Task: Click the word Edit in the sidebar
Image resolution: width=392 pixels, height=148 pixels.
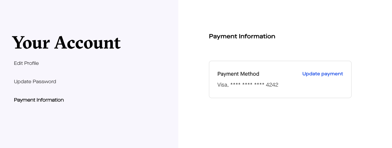Action: point(18,63)
